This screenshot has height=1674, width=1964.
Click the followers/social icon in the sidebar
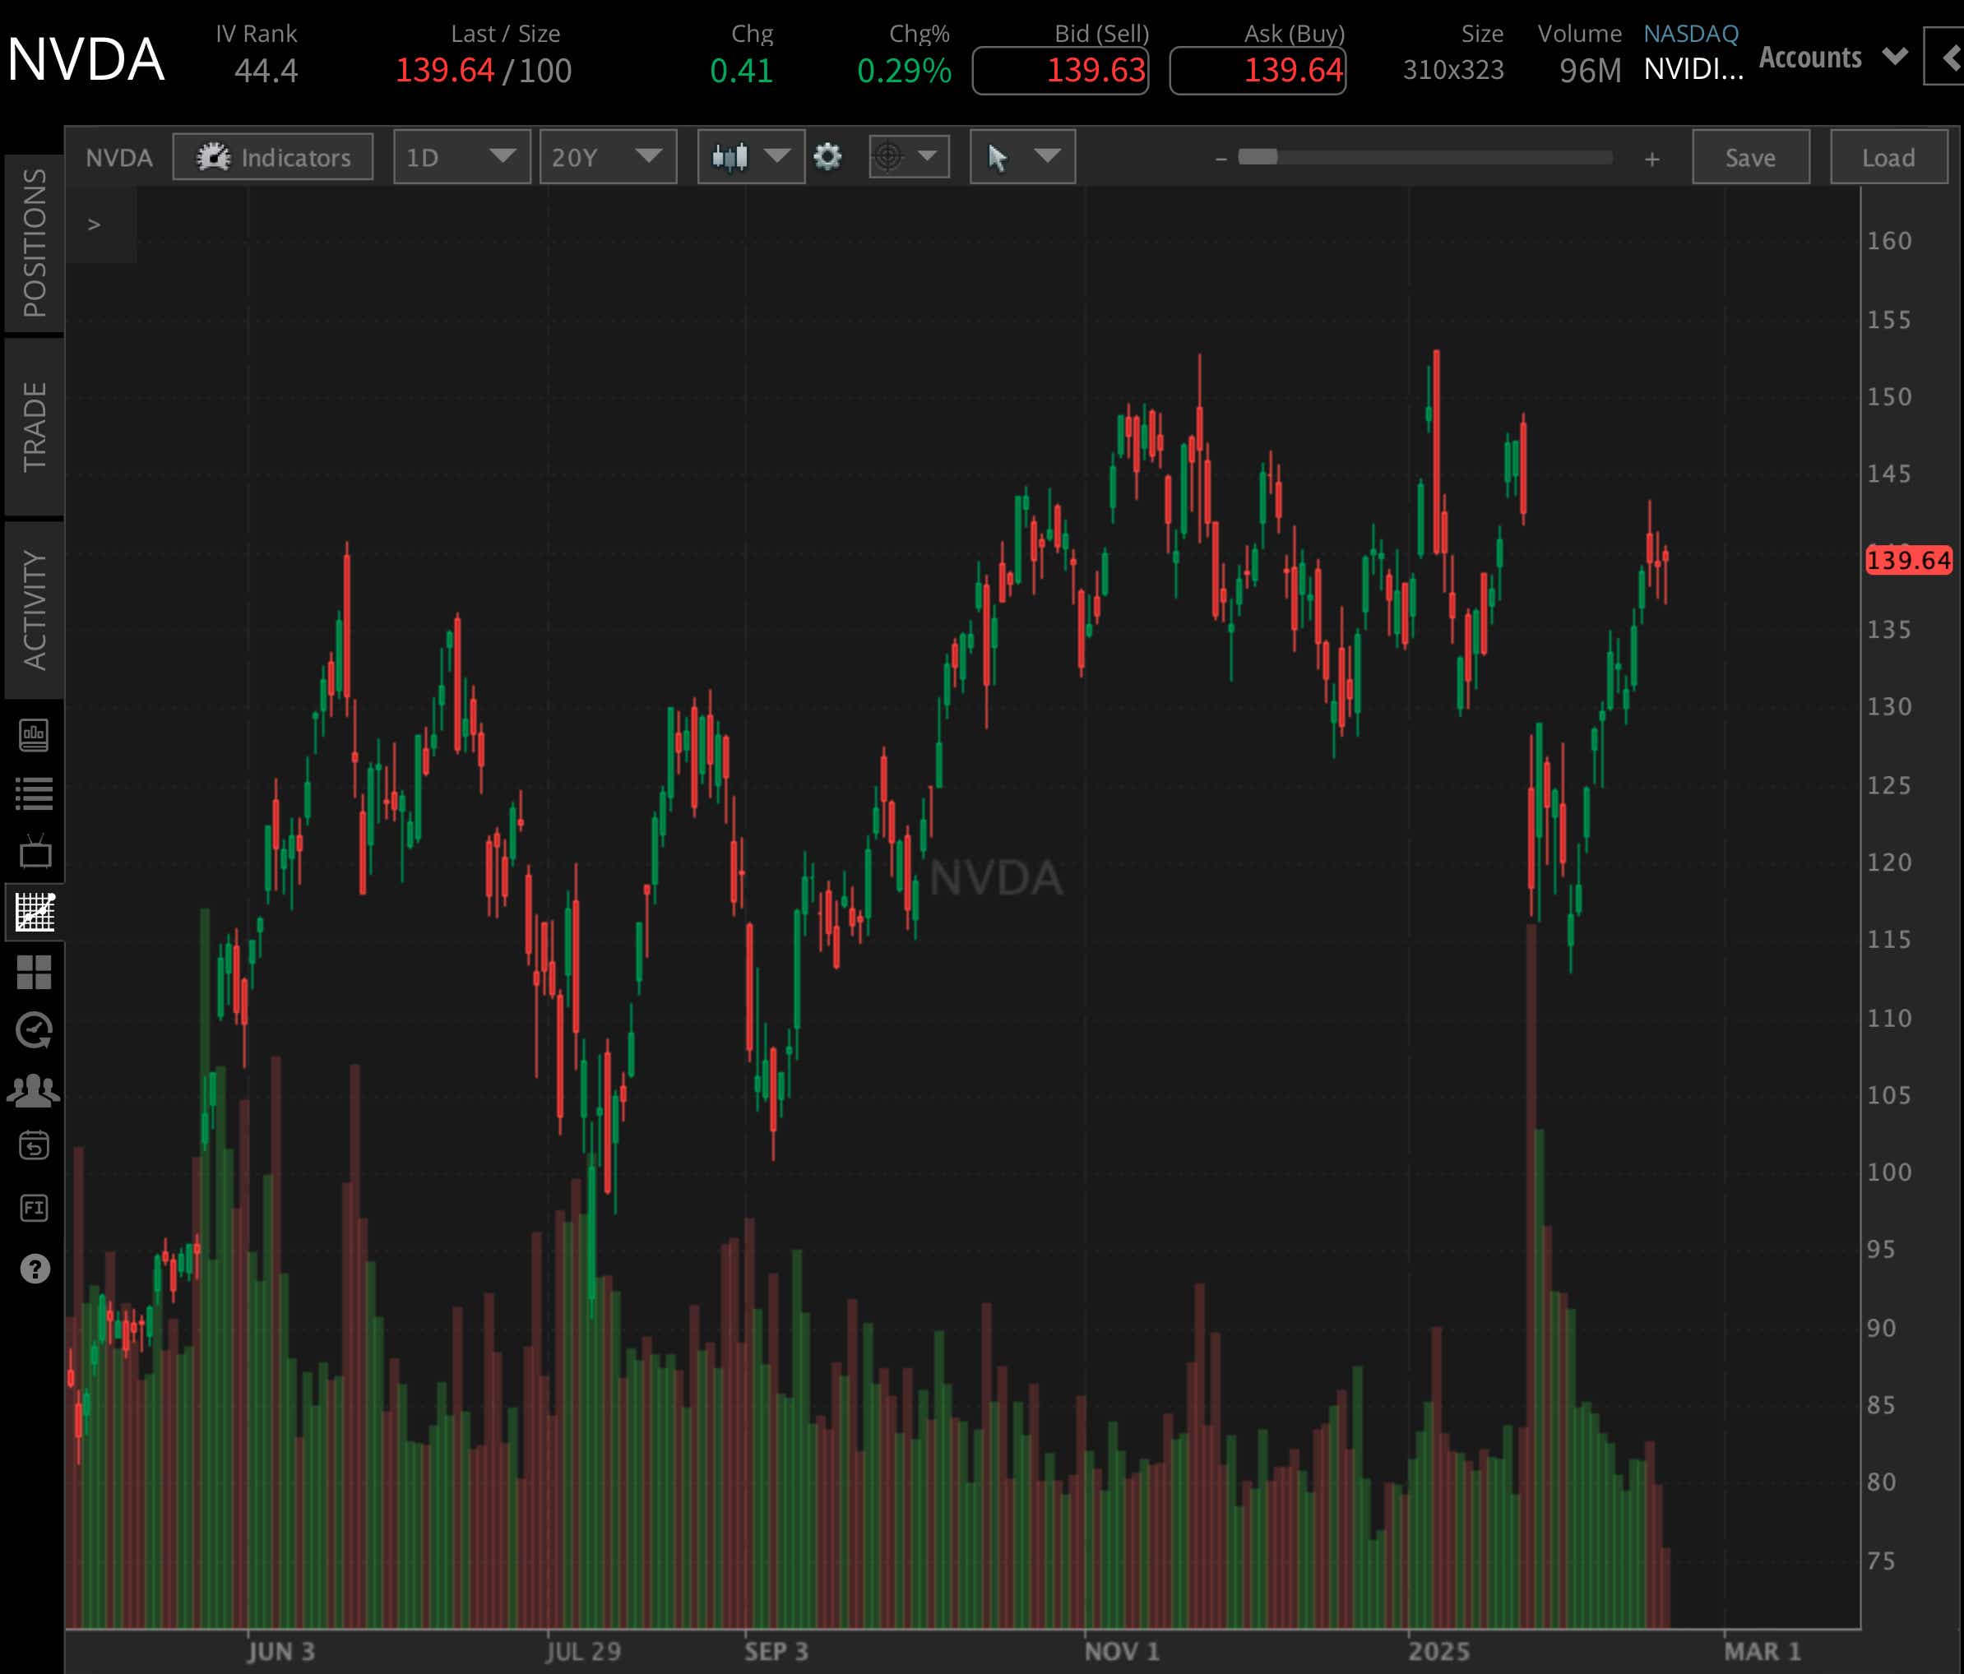tap(35, 1089)
